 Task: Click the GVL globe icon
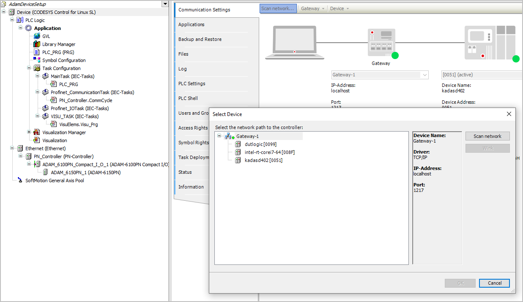37,36
